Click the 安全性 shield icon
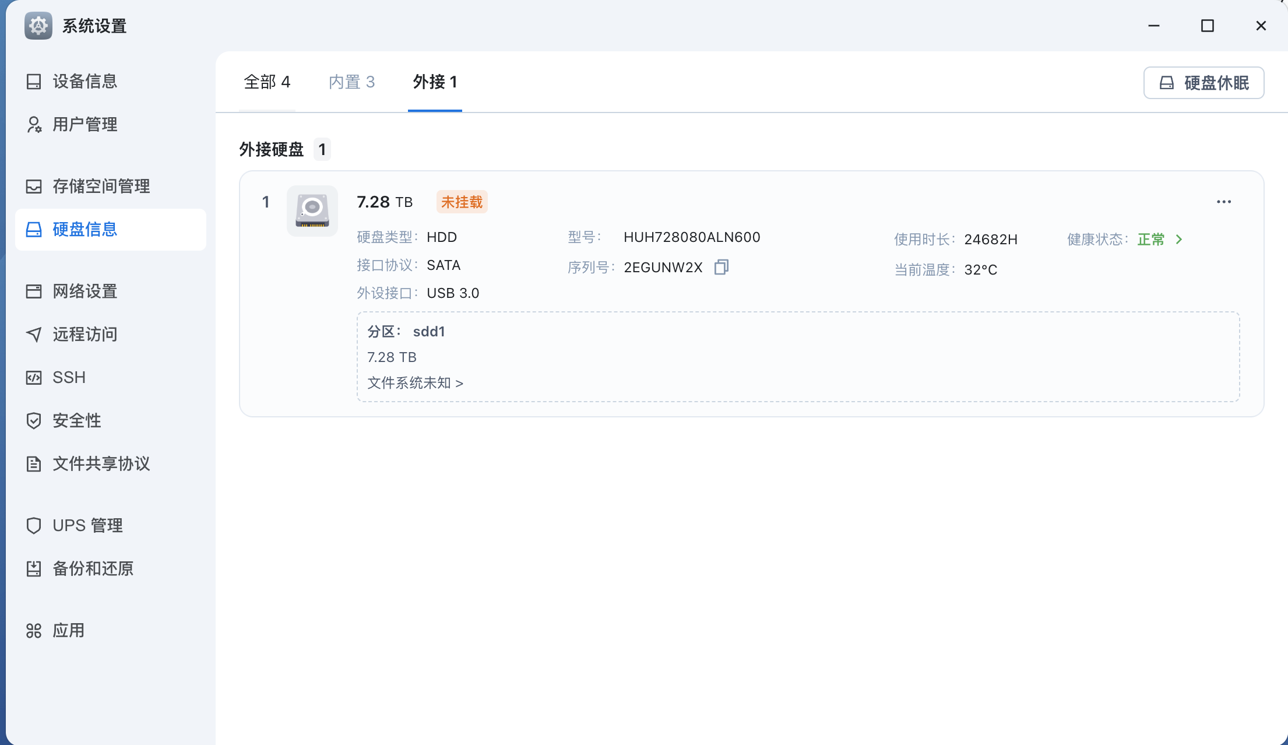1288x745 pixels. pyautogui.click(x=34, y=420)
